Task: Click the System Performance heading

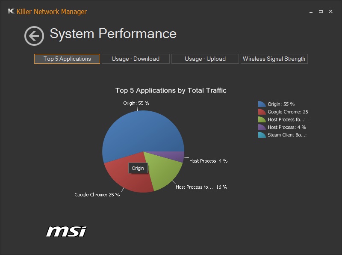Action: 113,34
